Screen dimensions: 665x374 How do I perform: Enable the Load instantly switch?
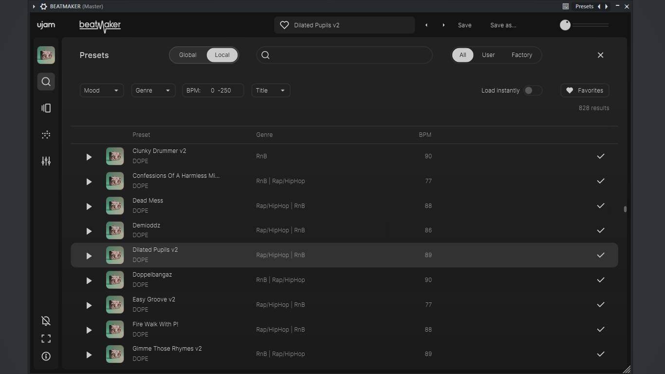(532, 91)
